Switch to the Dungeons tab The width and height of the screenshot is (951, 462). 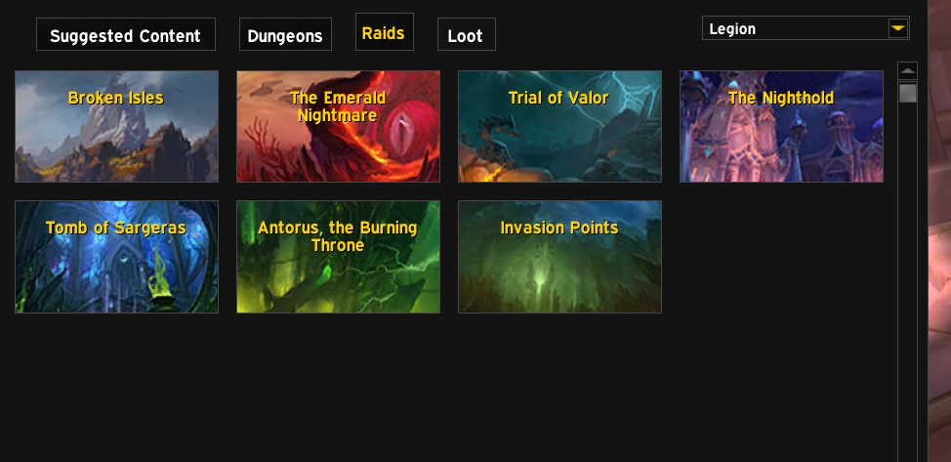click(x=285, y=34)
